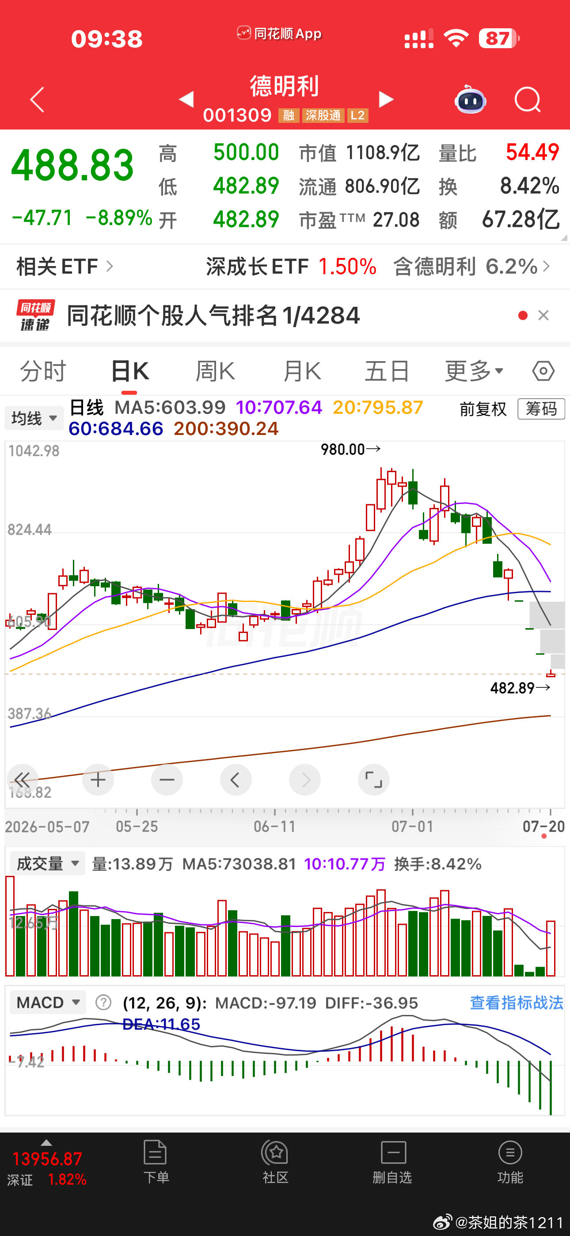Tap 980.00 high price label

point(351,450)
